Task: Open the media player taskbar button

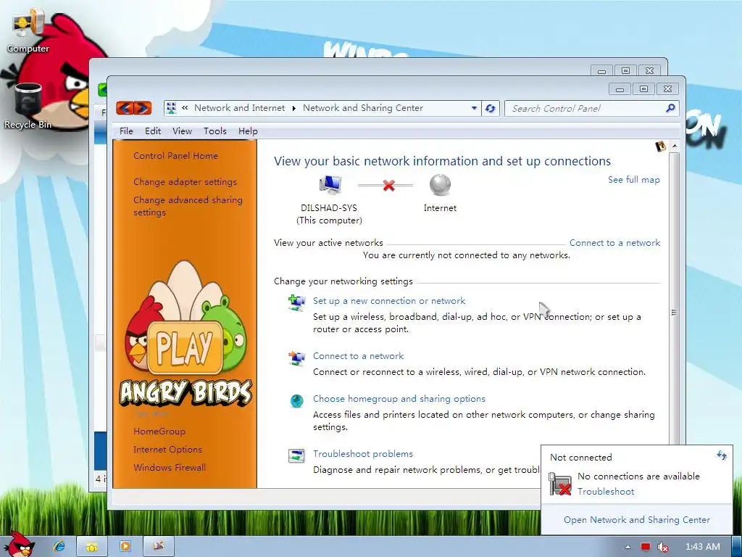Action: click(125, 547)
